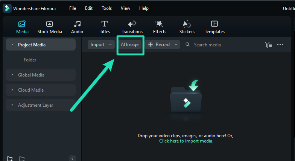The width and height of the screenshot is (295, 161).
Task: Open the Help menu
Action: (x=144, y=8)
